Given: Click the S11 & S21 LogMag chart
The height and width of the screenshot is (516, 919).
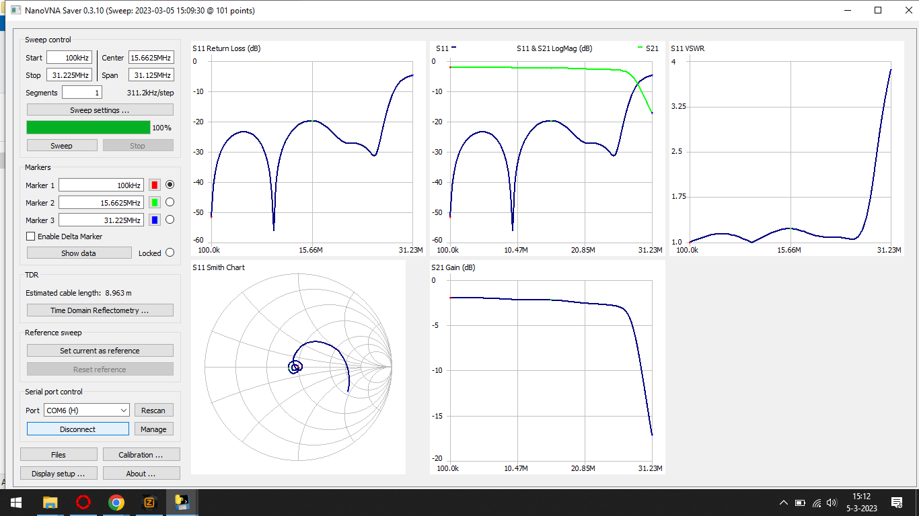Looking at the screenshot, I should pos(548,148).
